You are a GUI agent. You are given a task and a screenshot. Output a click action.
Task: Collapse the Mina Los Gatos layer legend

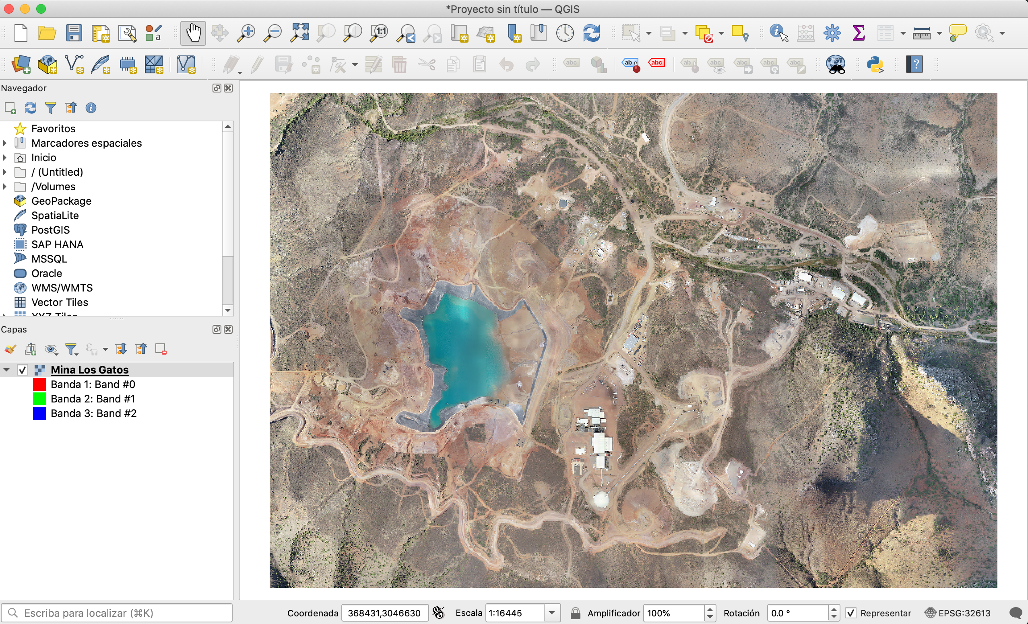tap(6, 370)
